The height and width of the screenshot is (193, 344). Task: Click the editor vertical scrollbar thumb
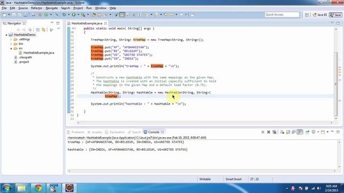pos(336,84)
